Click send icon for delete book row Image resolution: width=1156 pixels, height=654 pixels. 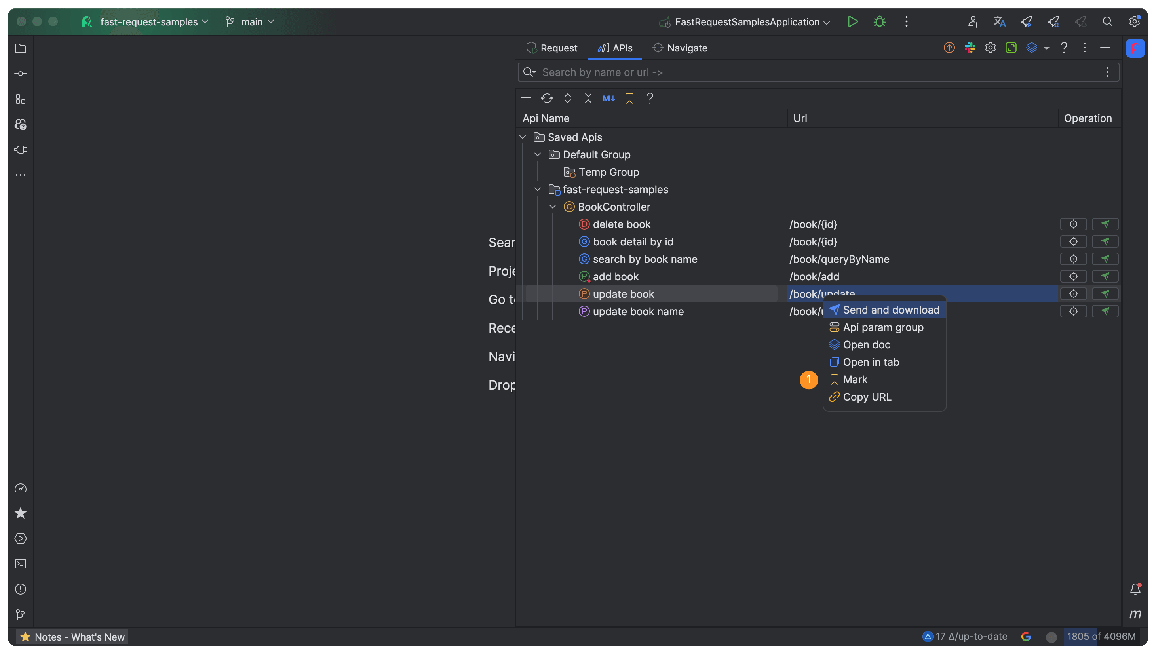(x=1105, y=224)
